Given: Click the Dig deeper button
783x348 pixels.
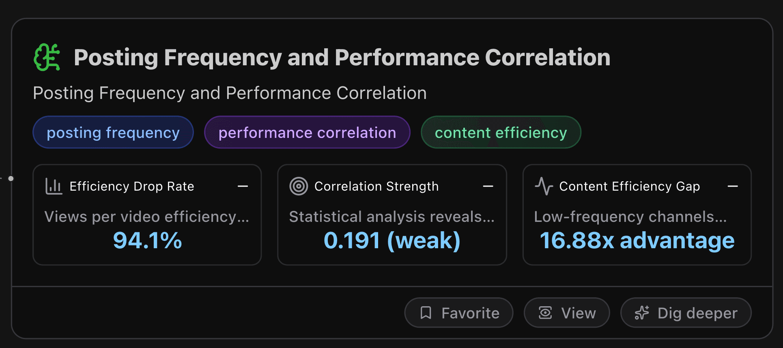Looking at the screenshot, I should pyautogui.click(x=685, y=313).
